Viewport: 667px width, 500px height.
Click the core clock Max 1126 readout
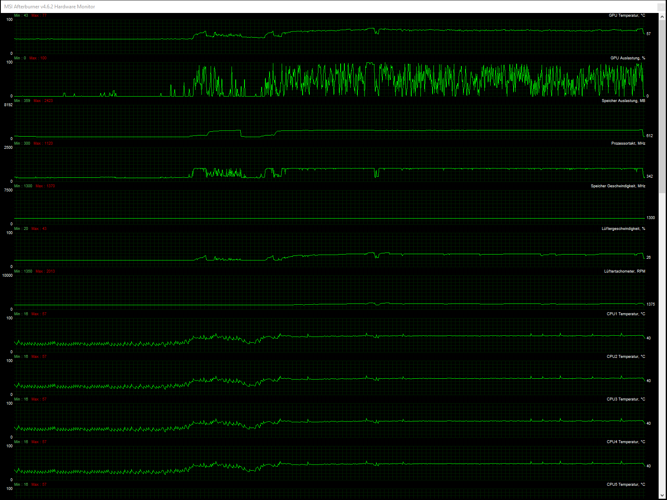pyautogui.click(x=43, y=143)
